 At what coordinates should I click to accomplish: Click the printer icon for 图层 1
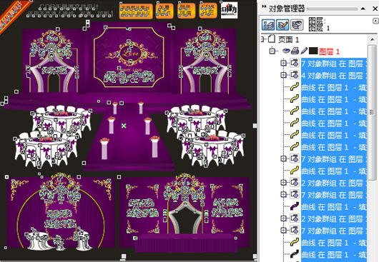pyautogui.click(x=295, y=51)
